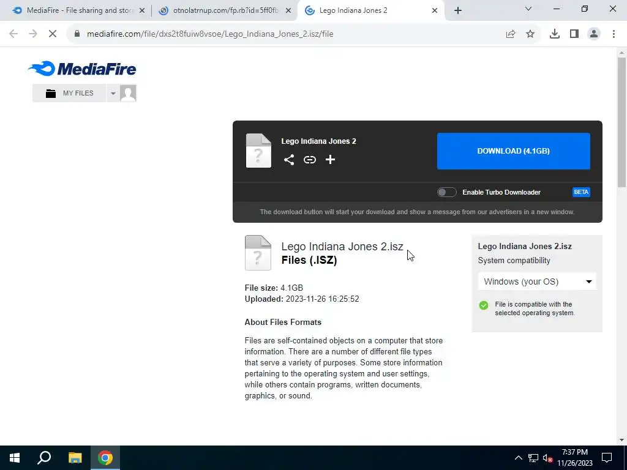Switch to the otnolatrnup.com tab
The image size is (627, 470).
225,10
